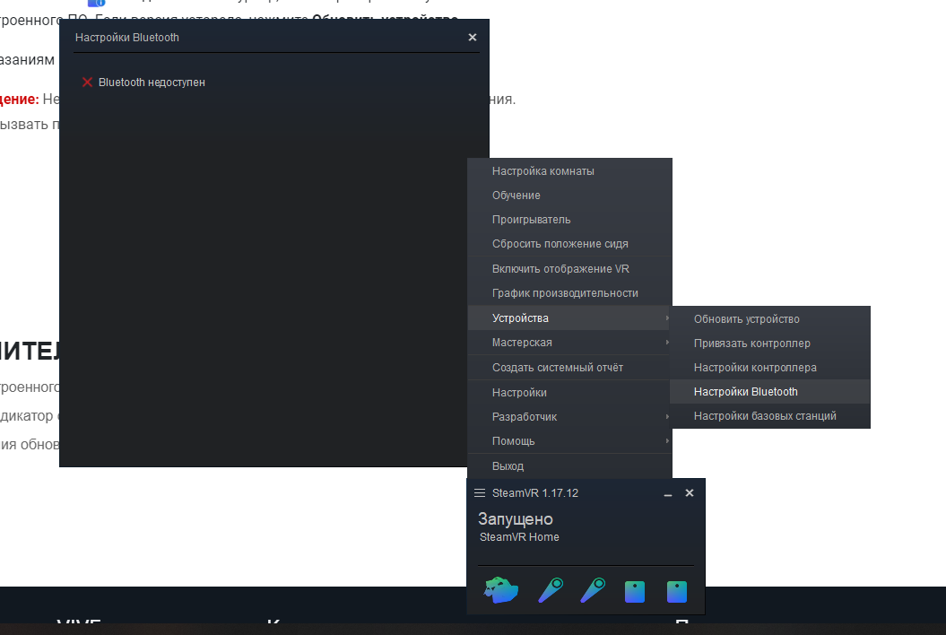Open Проигрыватель menu entry
Viewport: 946px width, 635px height.
click(569, 220)
